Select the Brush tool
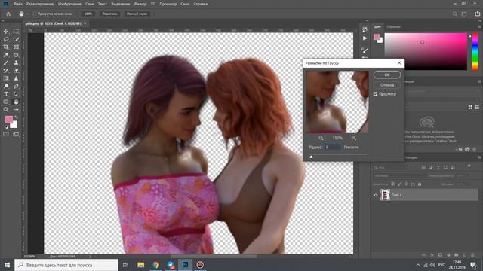This screenshot has height=271, width=483. [x=6, y=62]
